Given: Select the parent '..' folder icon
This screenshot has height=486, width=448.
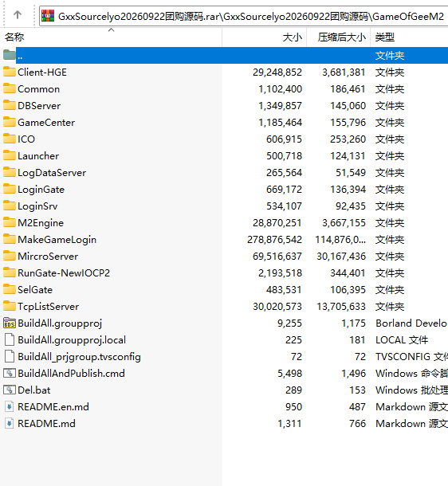Looking at the screenshot, I should pos(10,55).
